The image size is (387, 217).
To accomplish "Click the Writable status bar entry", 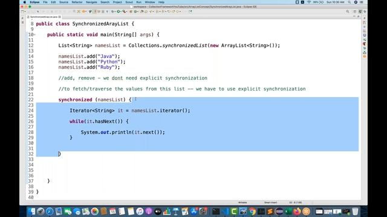I will pyautogui.click(x=242, y=203).
